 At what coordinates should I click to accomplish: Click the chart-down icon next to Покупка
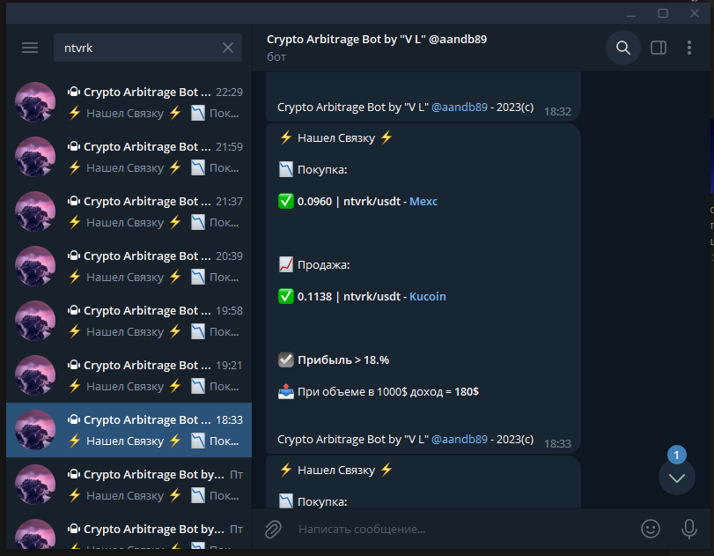[285, 170]
